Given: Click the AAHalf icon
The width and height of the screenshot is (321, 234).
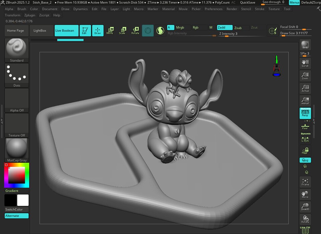Looking at the screenshot, I should pos(305,101).
